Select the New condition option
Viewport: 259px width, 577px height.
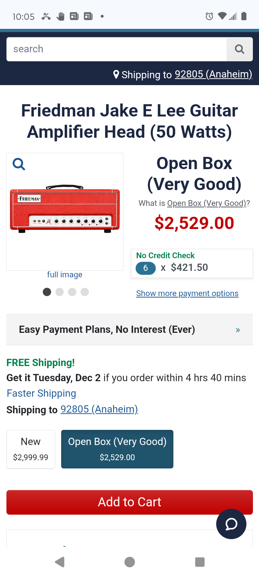(31, 449)
